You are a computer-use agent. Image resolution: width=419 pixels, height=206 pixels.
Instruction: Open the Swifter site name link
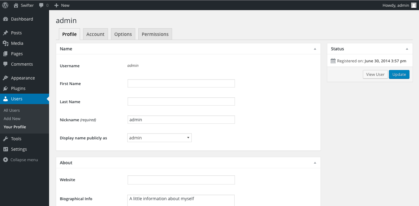pyautogui.click(x=27, y=5)
